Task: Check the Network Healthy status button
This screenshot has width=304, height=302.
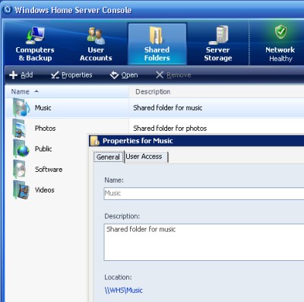Action: click(x=280, y=43)
